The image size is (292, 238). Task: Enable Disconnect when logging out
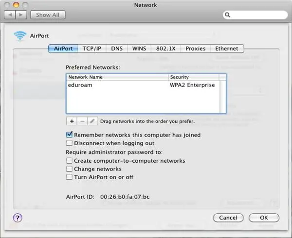[x=70, y=143]
